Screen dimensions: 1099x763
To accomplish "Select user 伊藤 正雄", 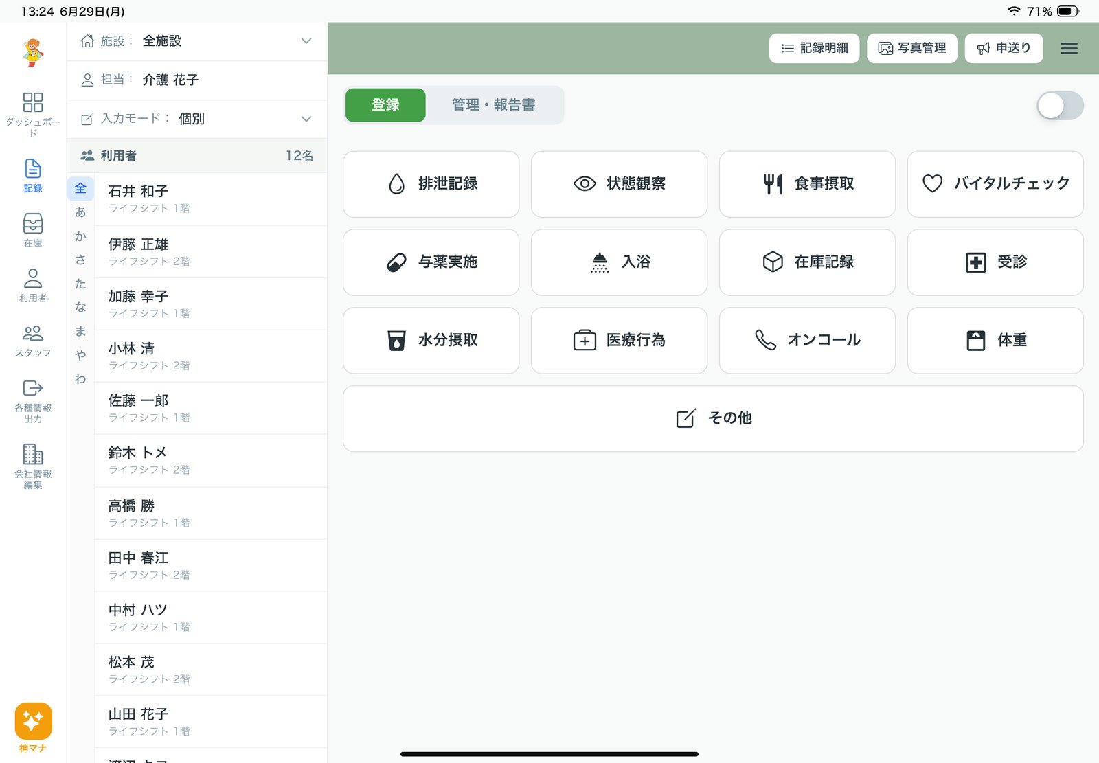I will (211, 252).
